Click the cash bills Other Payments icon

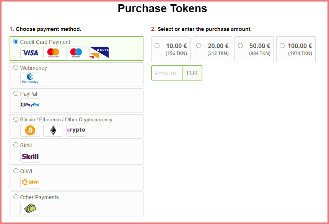pos(30,208)
